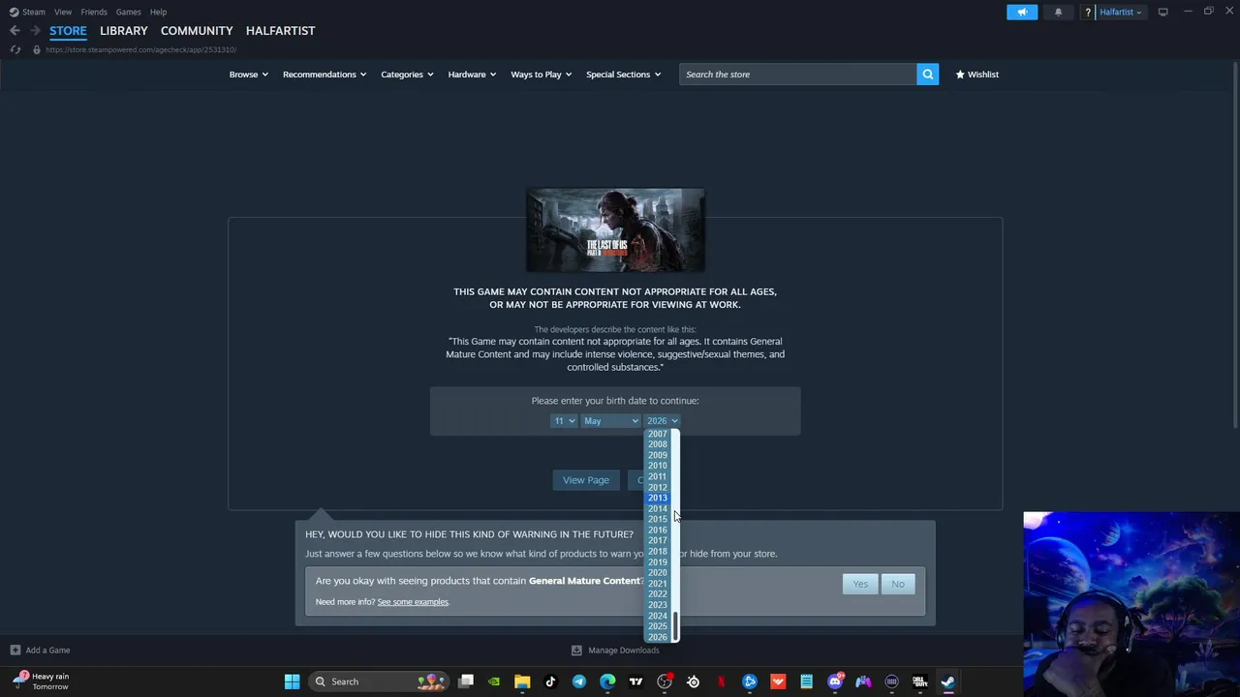Viewport: 1240px width, 697px height.
Task: Open the Games menu
Action: (x=128, y=12)
